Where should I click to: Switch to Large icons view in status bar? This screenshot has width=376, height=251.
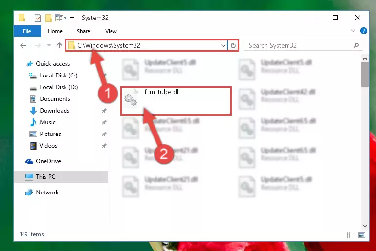[x=362, y=235]
